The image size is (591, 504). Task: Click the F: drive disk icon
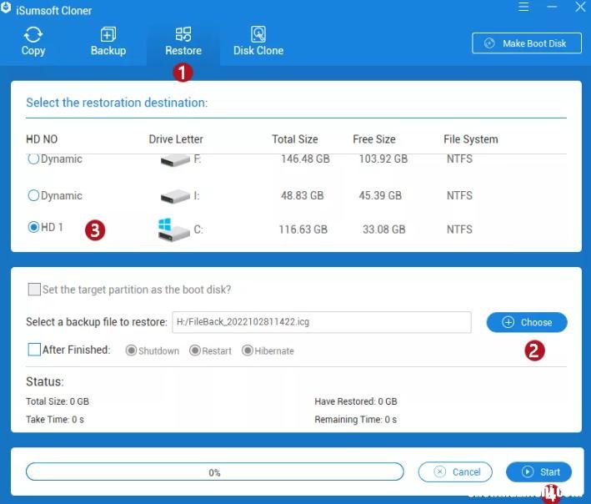[x=175, y=160]
